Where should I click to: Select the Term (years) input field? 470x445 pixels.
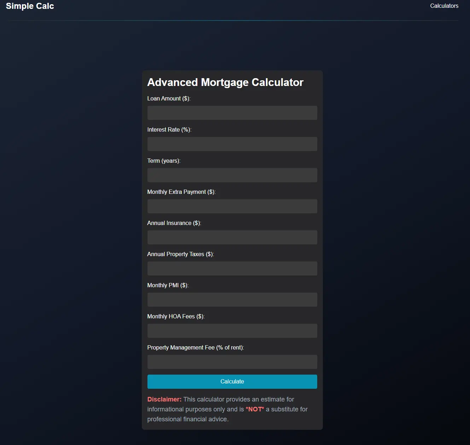232,175
